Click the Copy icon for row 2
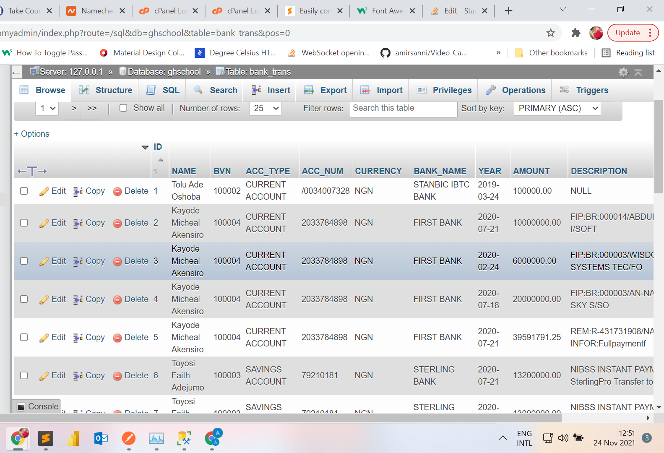Image resolution: width=664 pixels, height=453 pixels. tap(78, 223)
